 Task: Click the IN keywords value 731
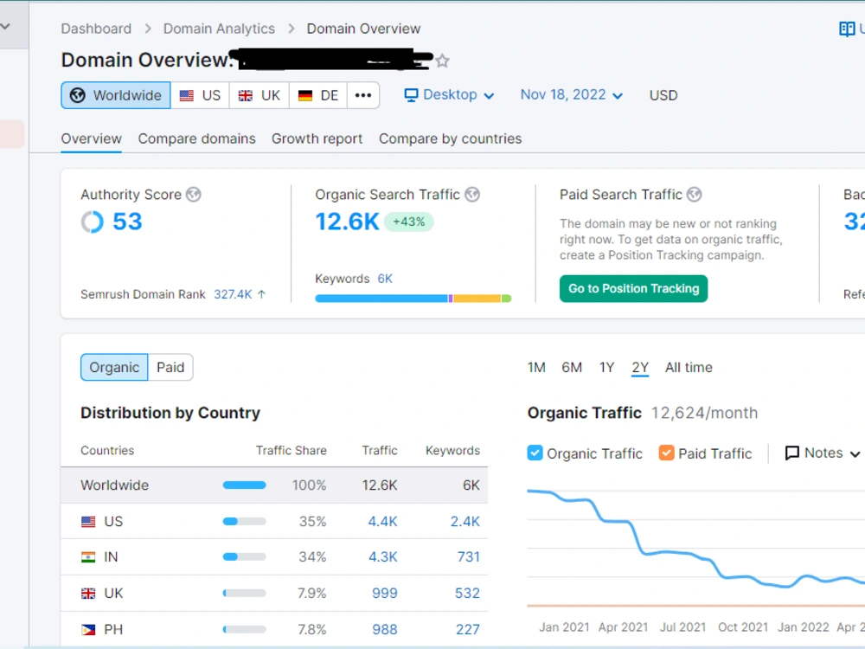[468, 557]
